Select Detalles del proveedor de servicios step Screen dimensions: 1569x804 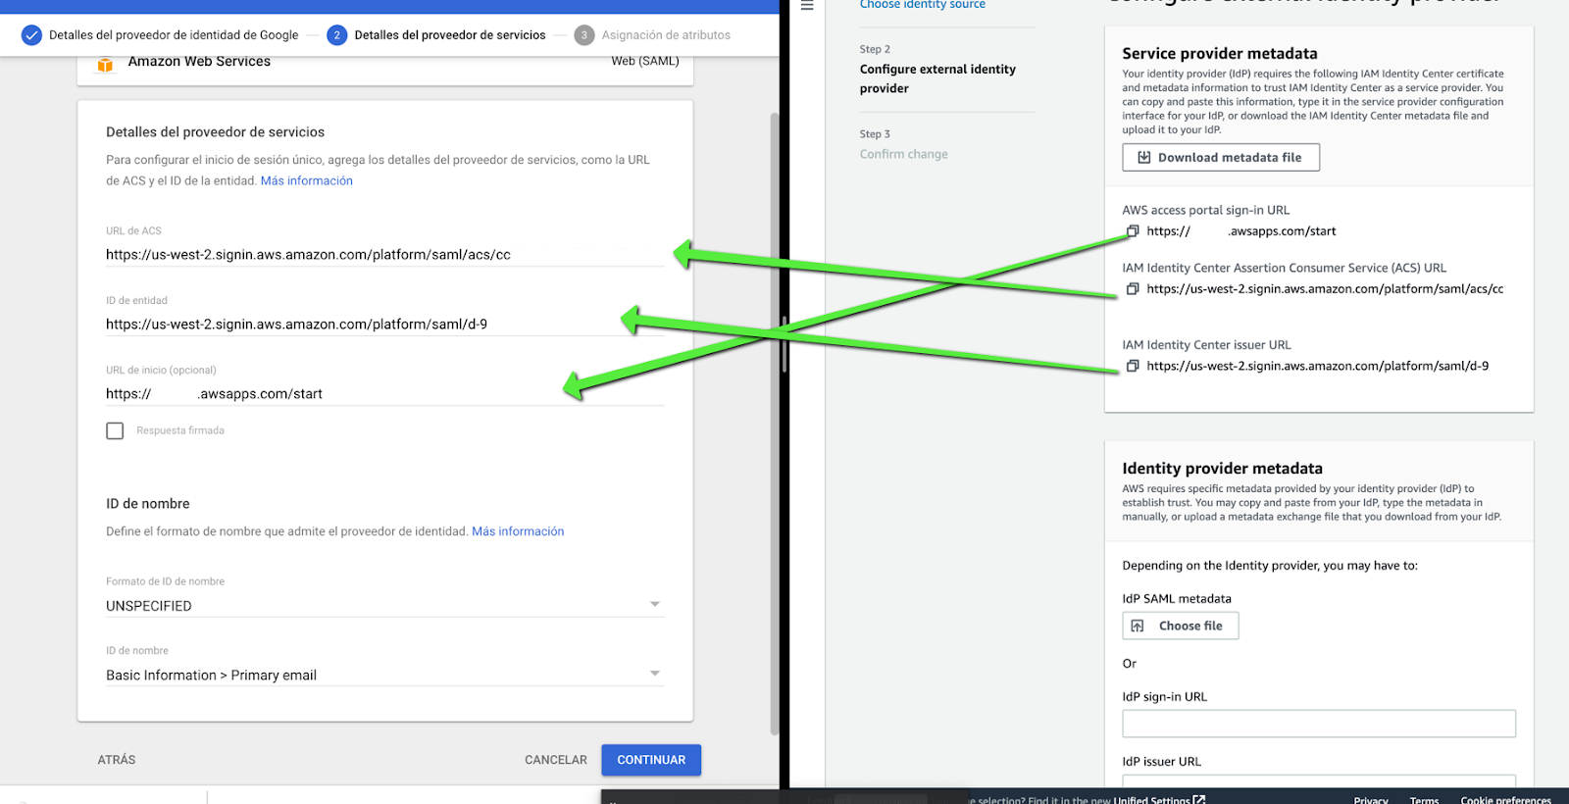coord(450,35)
